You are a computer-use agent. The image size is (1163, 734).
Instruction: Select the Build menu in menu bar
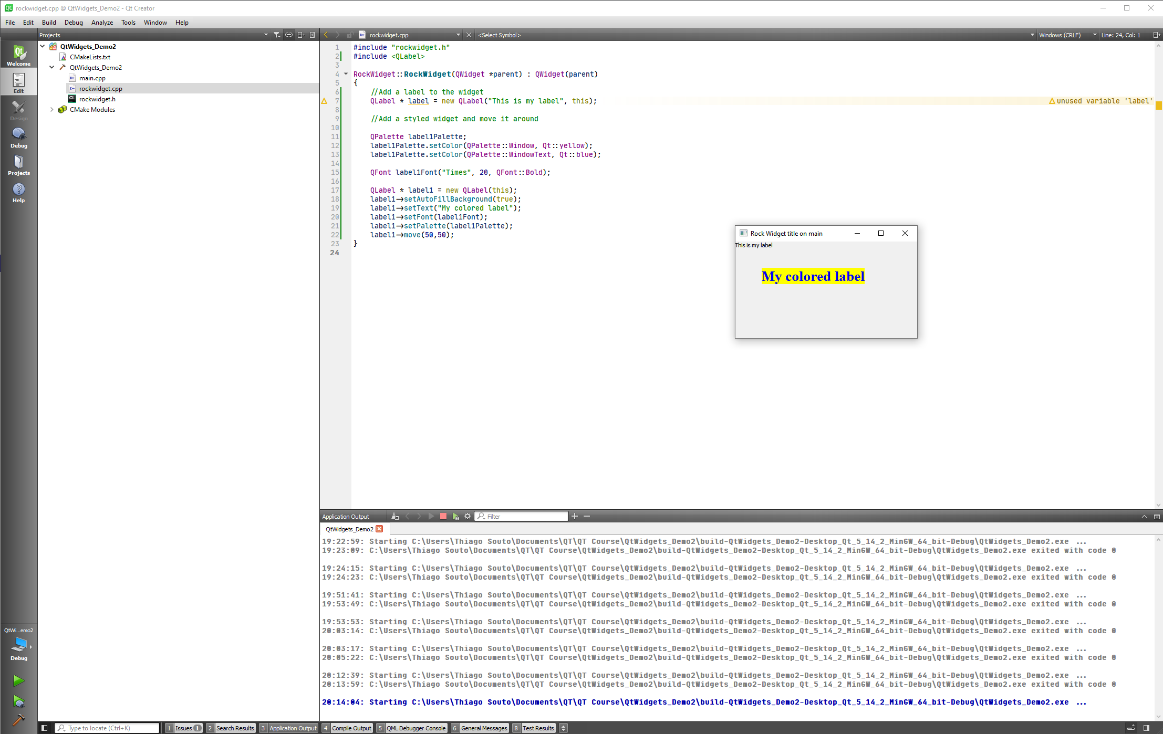48,22
